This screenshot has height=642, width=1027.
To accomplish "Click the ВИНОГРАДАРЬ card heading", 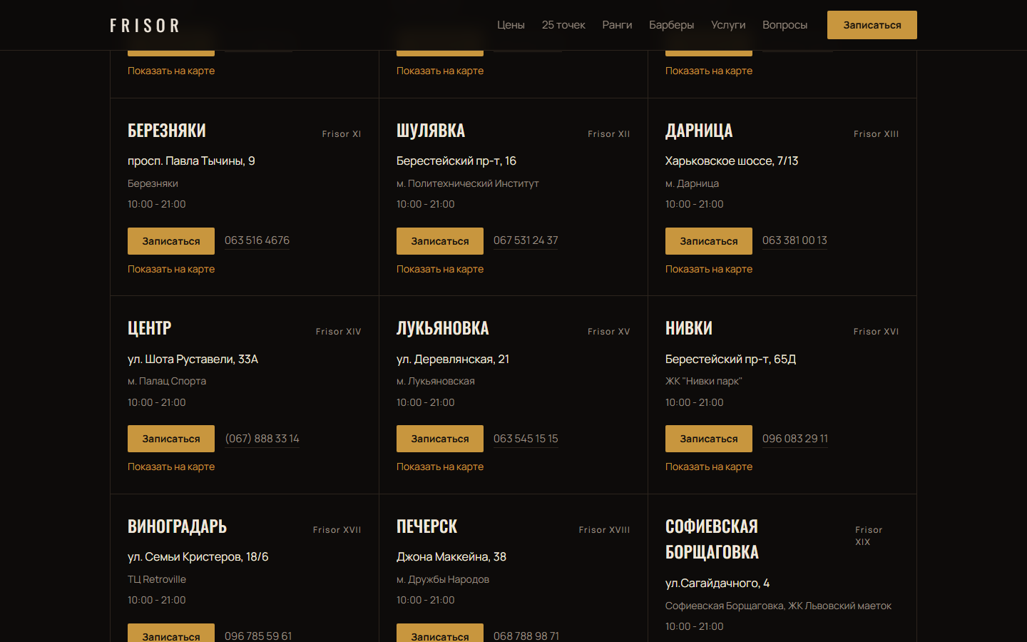I will (177, 526).
